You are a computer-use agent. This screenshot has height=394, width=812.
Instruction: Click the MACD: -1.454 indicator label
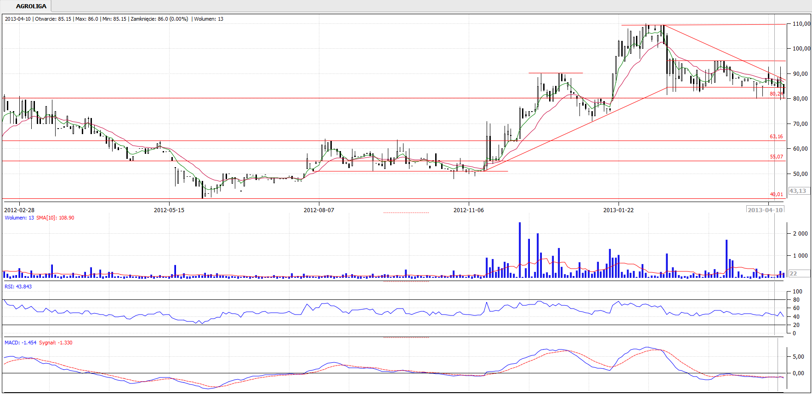[20, 343]
